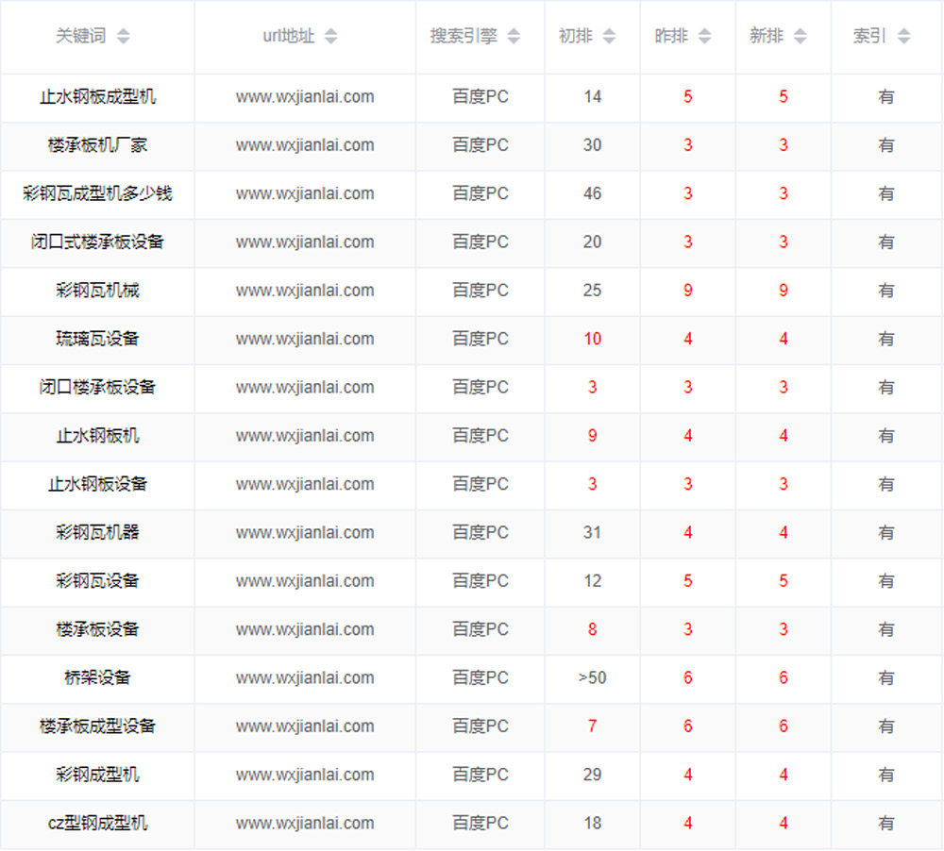The height and width of the screenshot is (851, 944).
Task: Click the sort arrows next to url地址
Action: click(330, 37)
